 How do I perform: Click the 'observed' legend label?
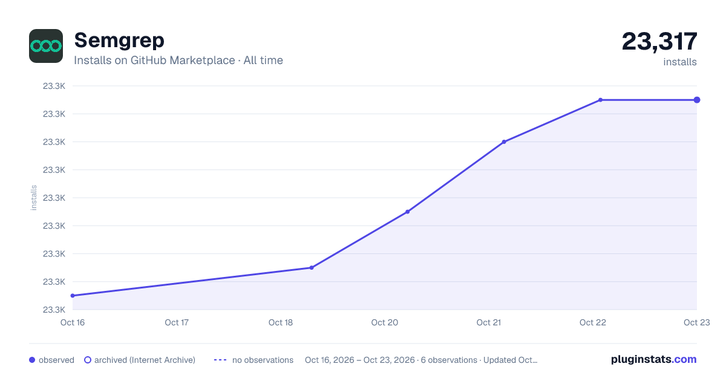(56, 360)
